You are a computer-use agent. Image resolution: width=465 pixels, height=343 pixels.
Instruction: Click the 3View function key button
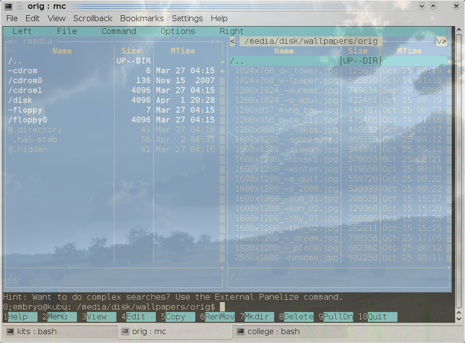99,316
